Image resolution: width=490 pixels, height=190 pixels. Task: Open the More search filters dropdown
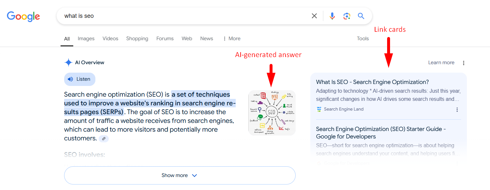click(x=231, y=39)
